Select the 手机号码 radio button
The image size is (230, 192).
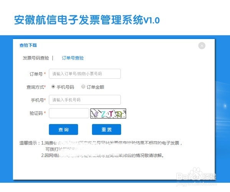pos(53,86)
